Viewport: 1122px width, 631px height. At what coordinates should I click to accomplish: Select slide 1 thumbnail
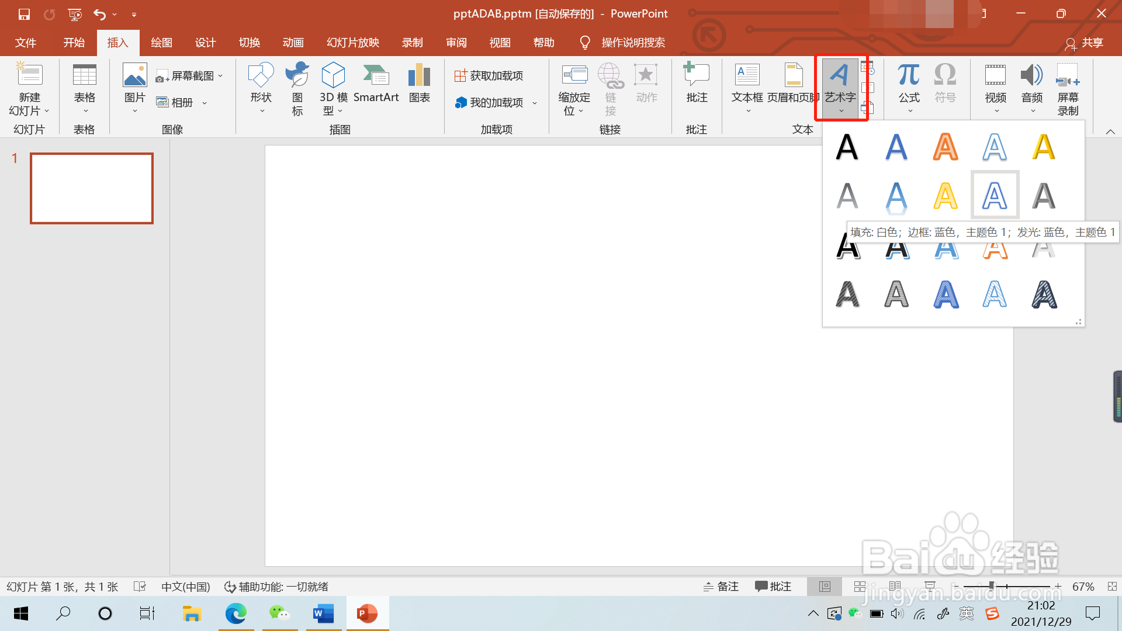click(x=92, y=188)
